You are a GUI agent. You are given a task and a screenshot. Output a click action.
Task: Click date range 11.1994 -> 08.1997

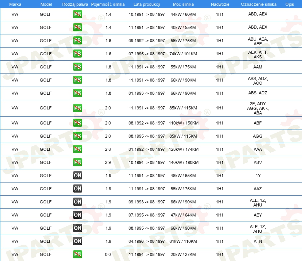pos(147,254)
